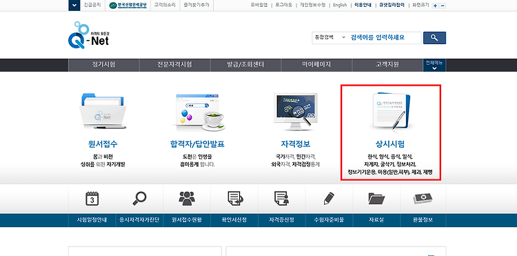Click the 자격정보 monitor icon

[x=296, y=111]
